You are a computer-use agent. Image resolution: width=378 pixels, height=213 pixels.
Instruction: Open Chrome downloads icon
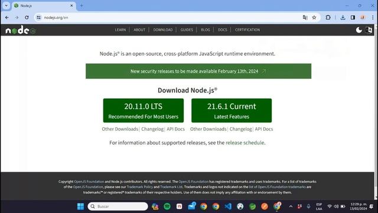343,17
